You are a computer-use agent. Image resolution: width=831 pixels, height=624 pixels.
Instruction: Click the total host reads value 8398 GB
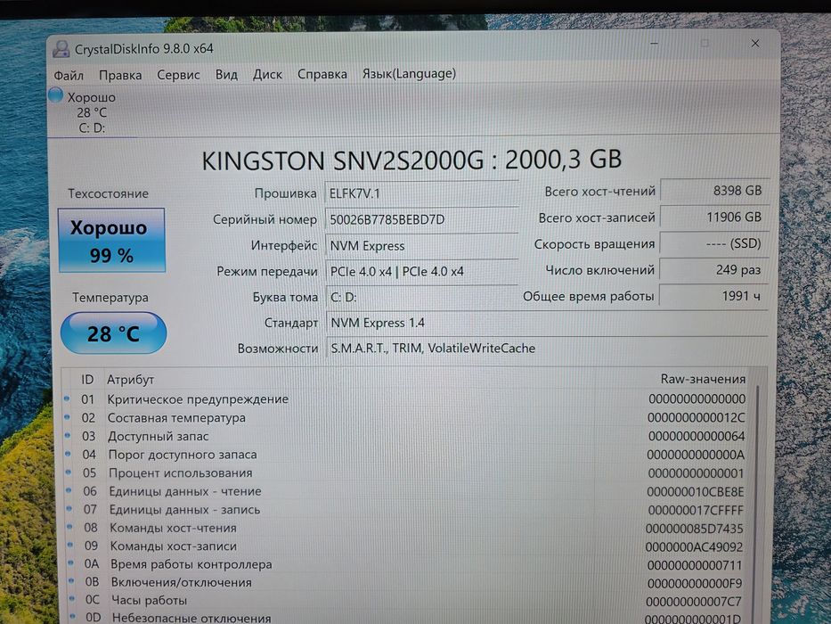coord(713,191)
